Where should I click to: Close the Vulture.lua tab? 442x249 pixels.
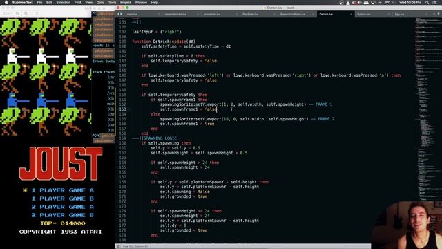(x=389, y=14)
